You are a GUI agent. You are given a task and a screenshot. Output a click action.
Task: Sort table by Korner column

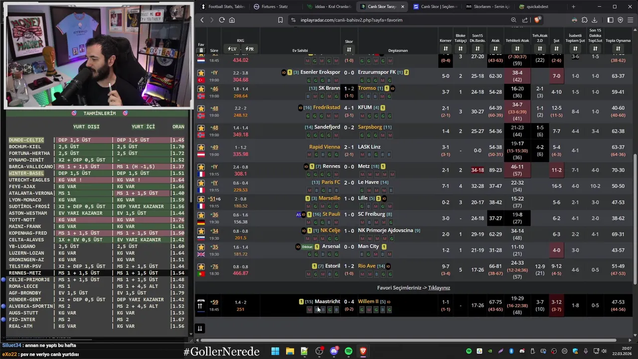coord(445,48)
